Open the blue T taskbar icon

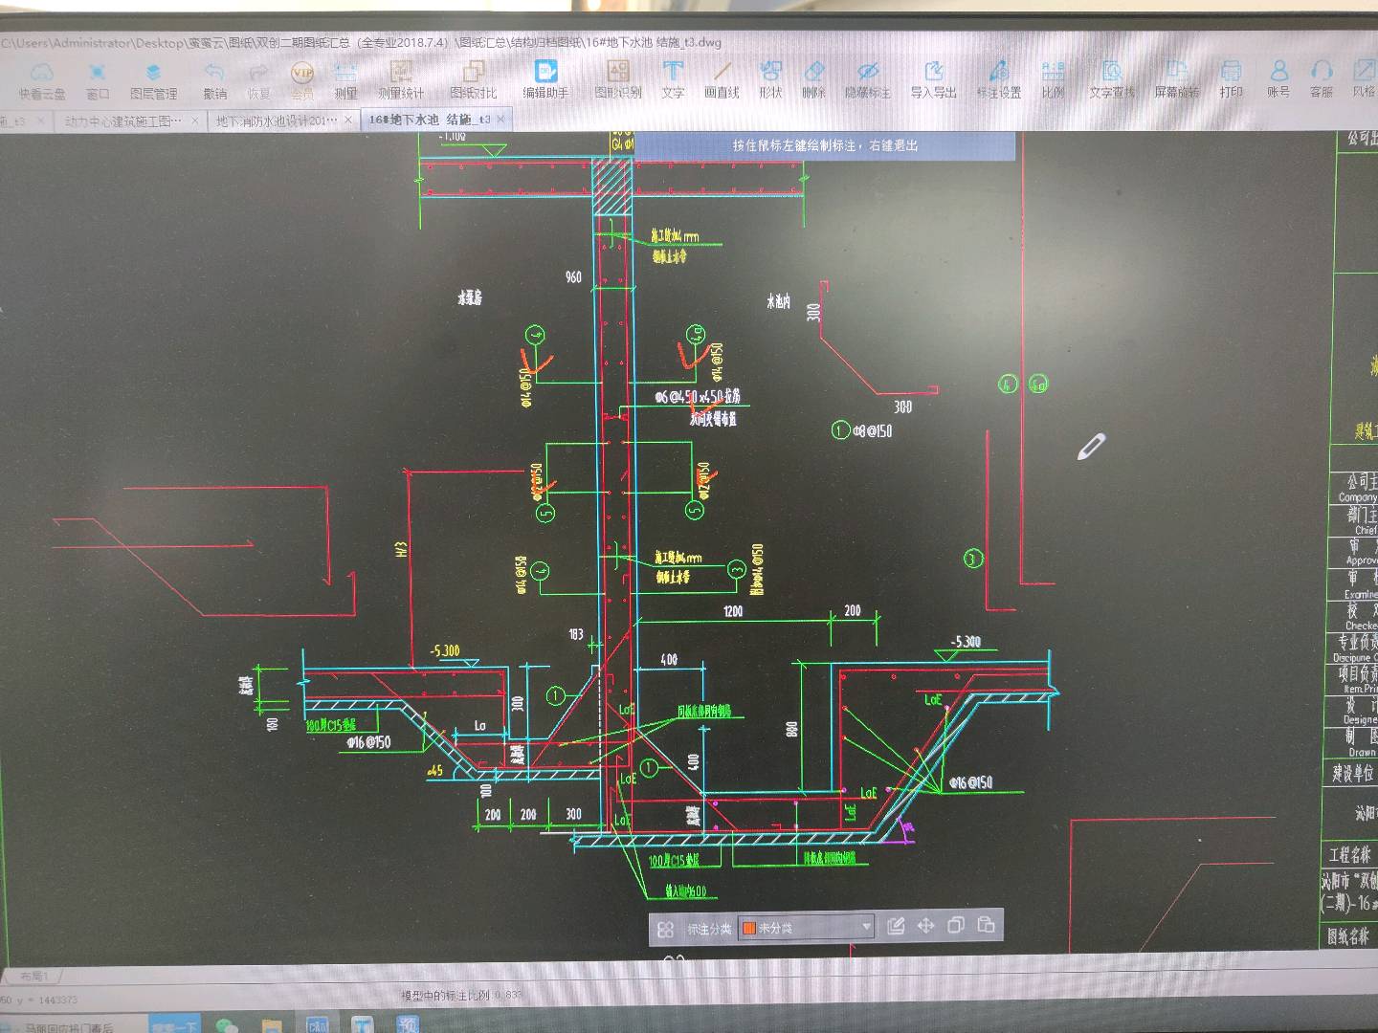(363, 1024)
